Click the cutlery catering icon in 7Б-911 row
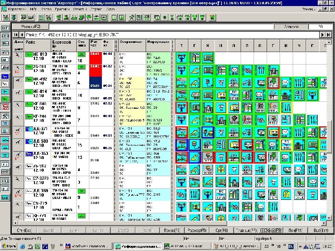The image size is (335, 251). (260, 71)
